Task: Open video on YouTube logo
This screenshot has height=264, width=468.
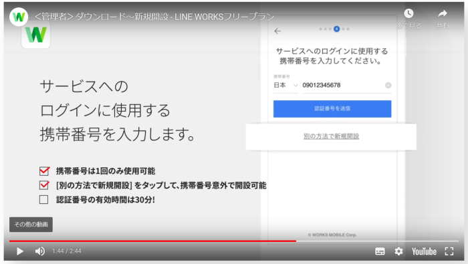Action: (424, 251)
